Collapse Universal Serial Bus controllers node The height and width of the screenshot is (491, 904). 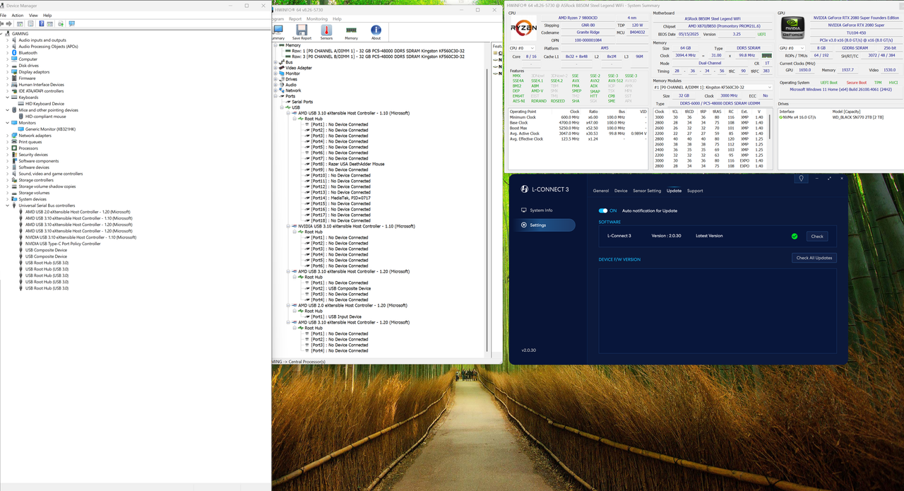pos(8,206)
